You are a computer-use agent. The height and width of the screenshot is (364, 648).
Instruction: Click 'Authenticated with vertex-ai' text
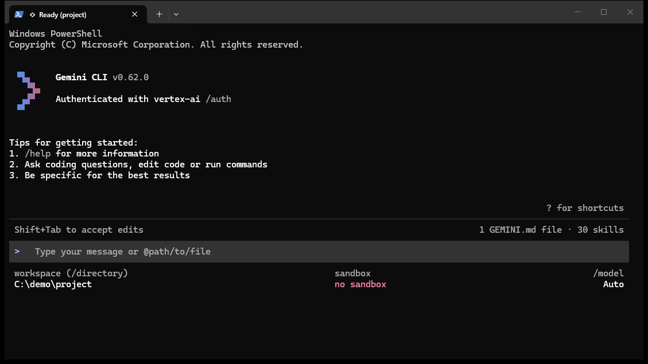(x=128, y=99)
